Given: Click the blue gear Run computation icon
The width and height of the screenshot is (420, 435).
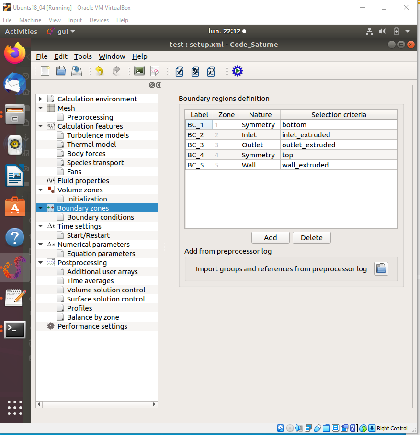Looking at the screenshot, I should coord(237,71).
